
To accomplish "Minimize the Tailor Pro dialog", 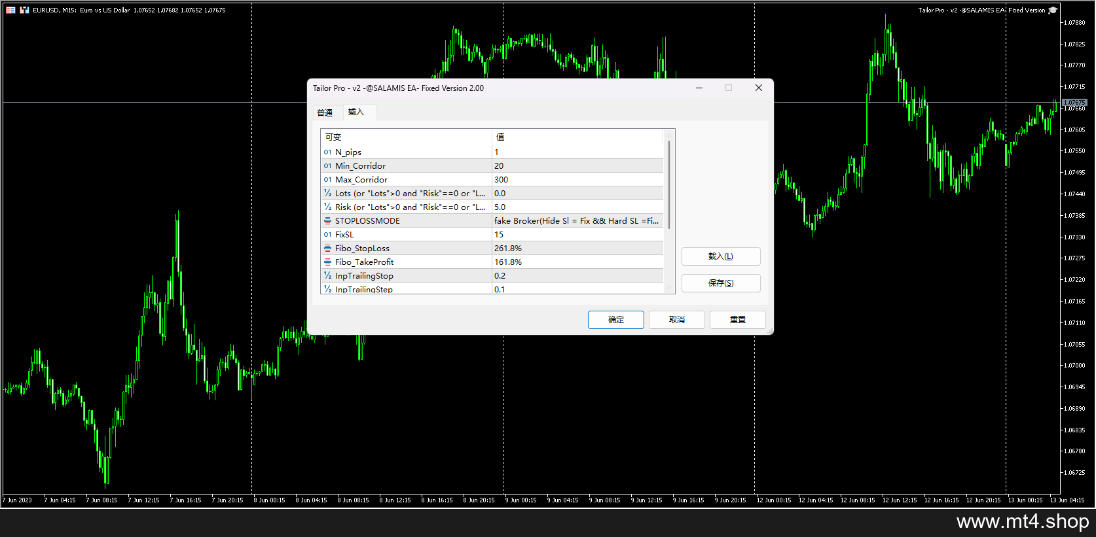I will 699,88.
